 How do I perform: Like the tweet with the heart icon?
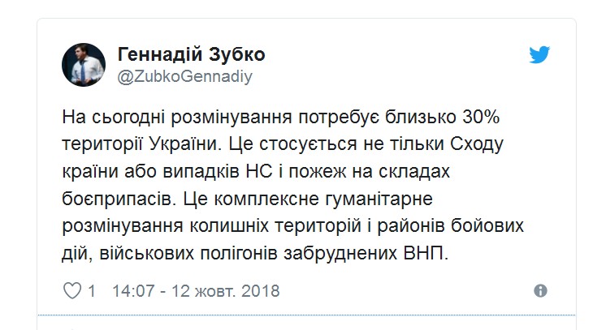72,290
